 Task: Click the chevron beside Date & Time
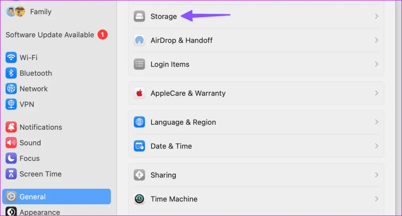point(376,146)
